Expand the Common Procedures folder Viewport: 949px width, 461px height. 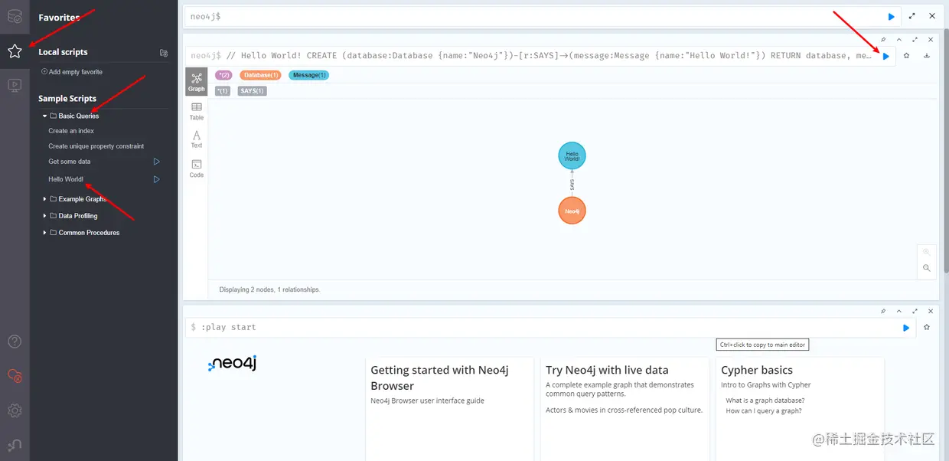[45, 233]
